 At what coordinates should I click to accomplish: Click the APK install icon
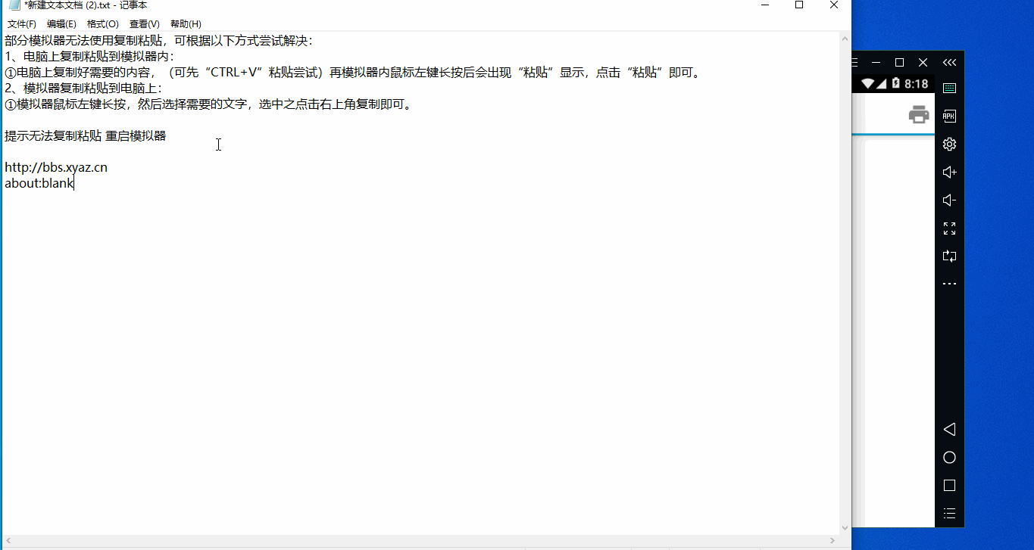click(x=949, y=117)
